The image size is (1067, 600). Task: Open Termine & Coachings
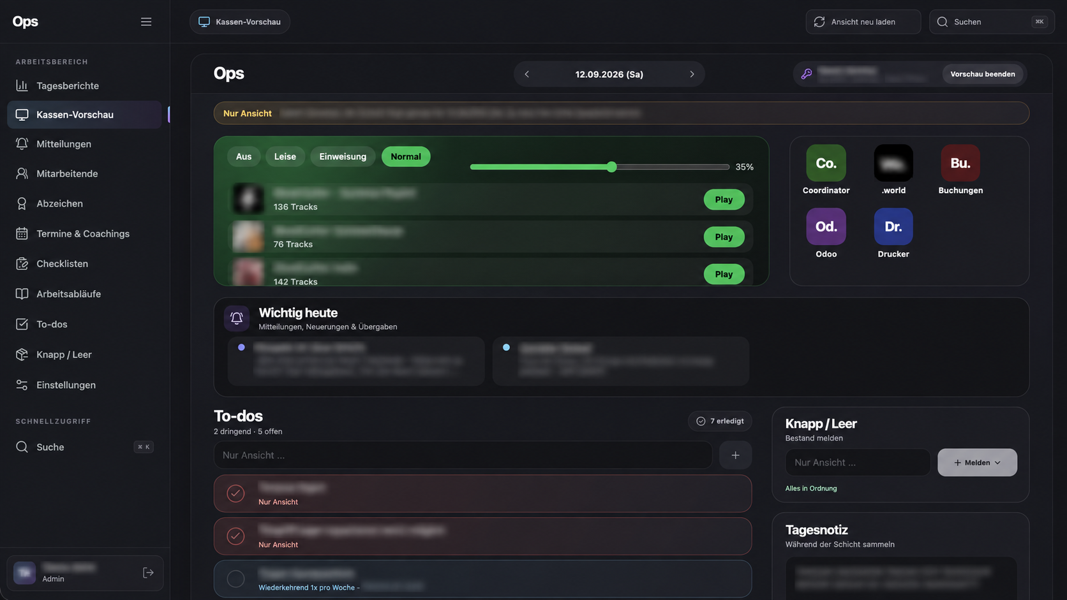point(85,233)
